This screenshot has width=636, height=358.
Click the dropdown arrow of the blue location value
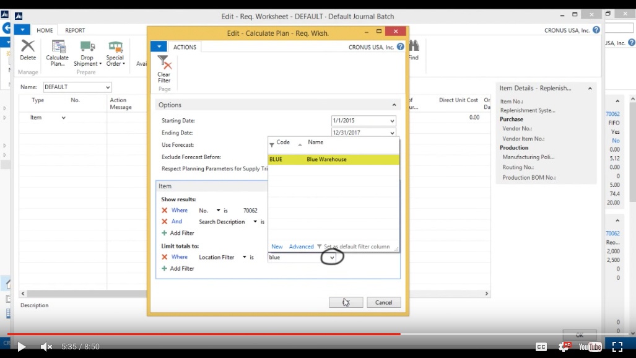(332, 257)
